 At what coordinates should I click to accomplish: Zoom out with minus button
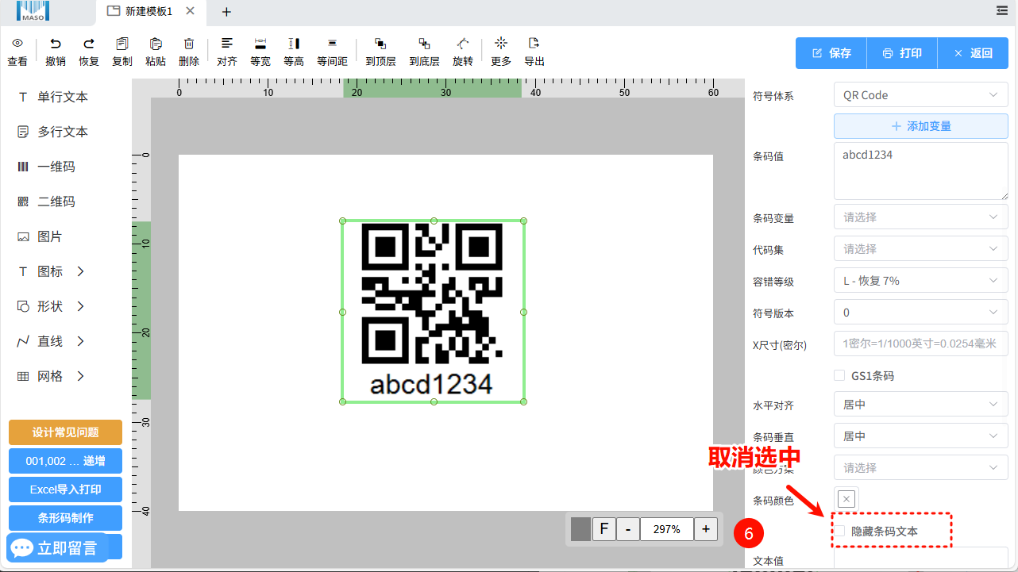click(627, 529)
